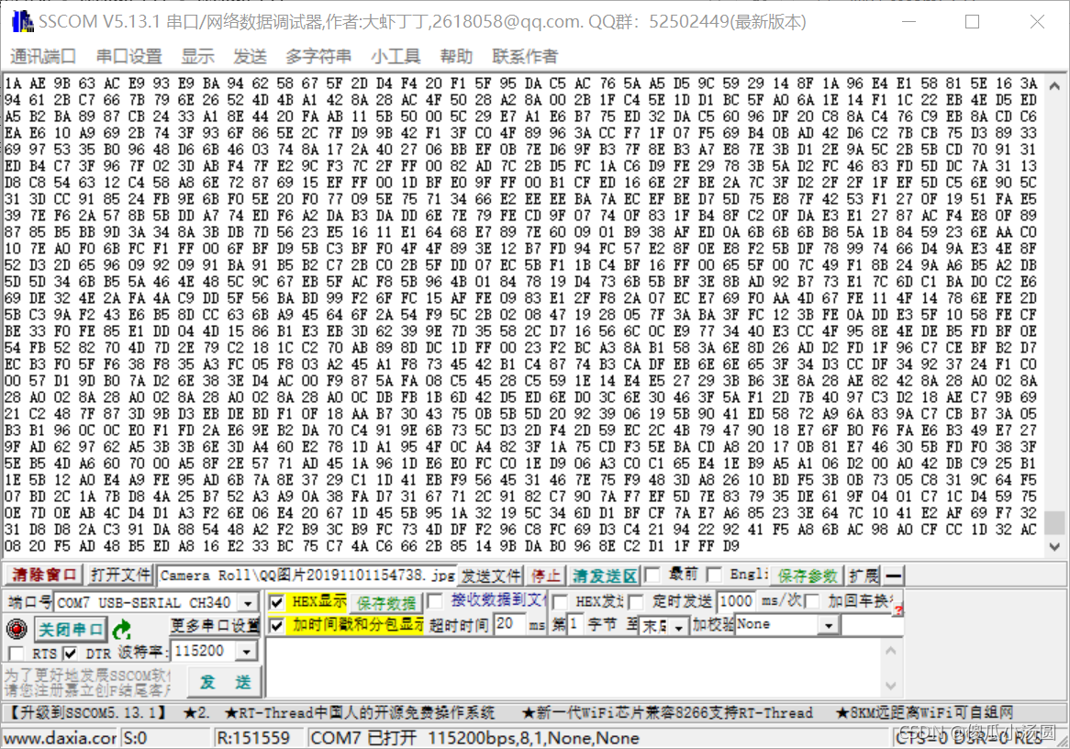This screenshot has width=1070, height=749.
Task: Open the 串口设置 menu
Action: tap(129, 56)
